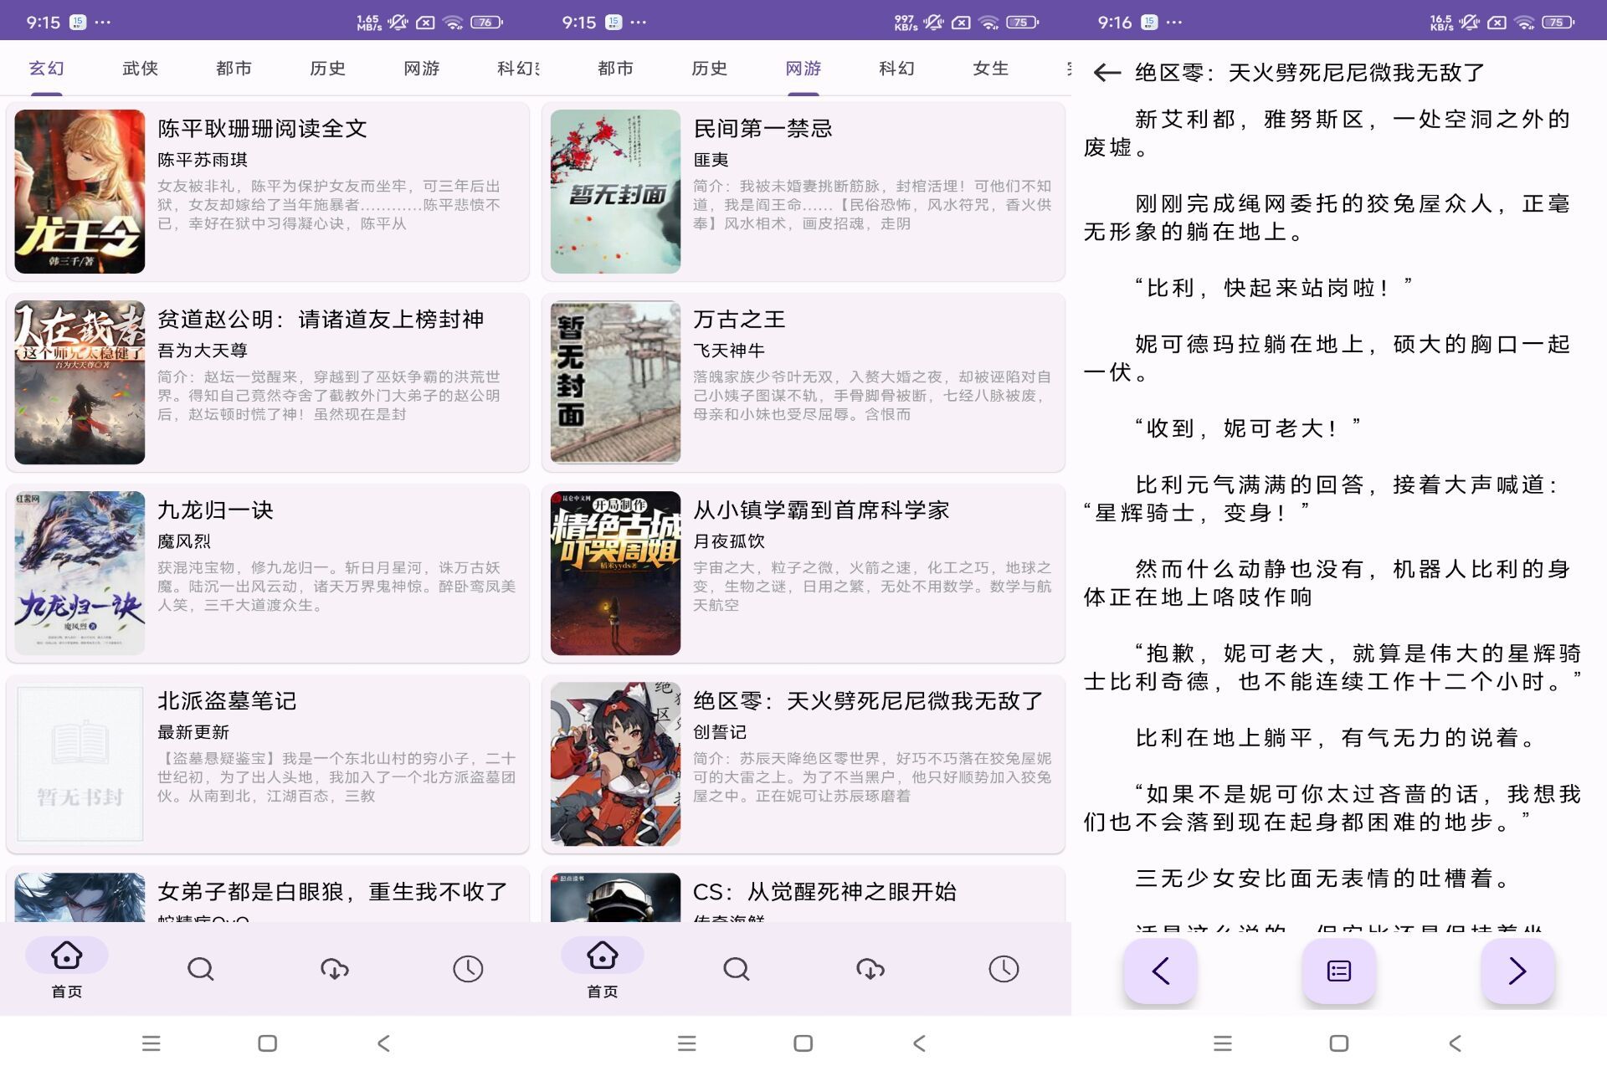The image size is (1607, 1071).
Task: Tap the 绝区零 anime girl cover image
Action: 615,763
